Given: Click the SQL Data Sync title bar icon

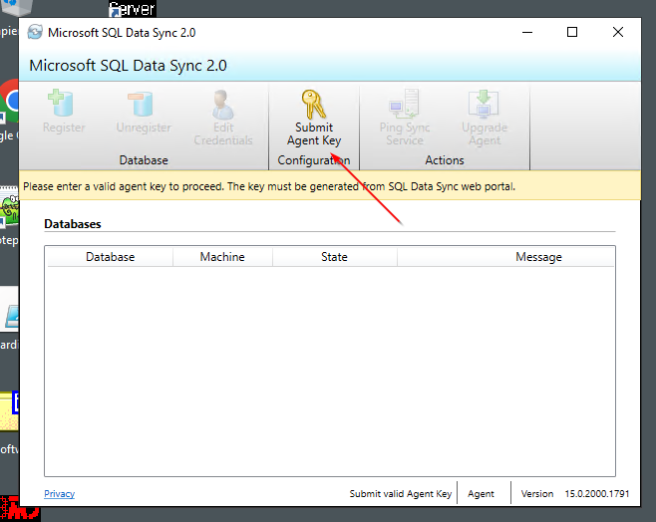Looking at the screenshot, I should pyautogui.click(x=35, y=32).
